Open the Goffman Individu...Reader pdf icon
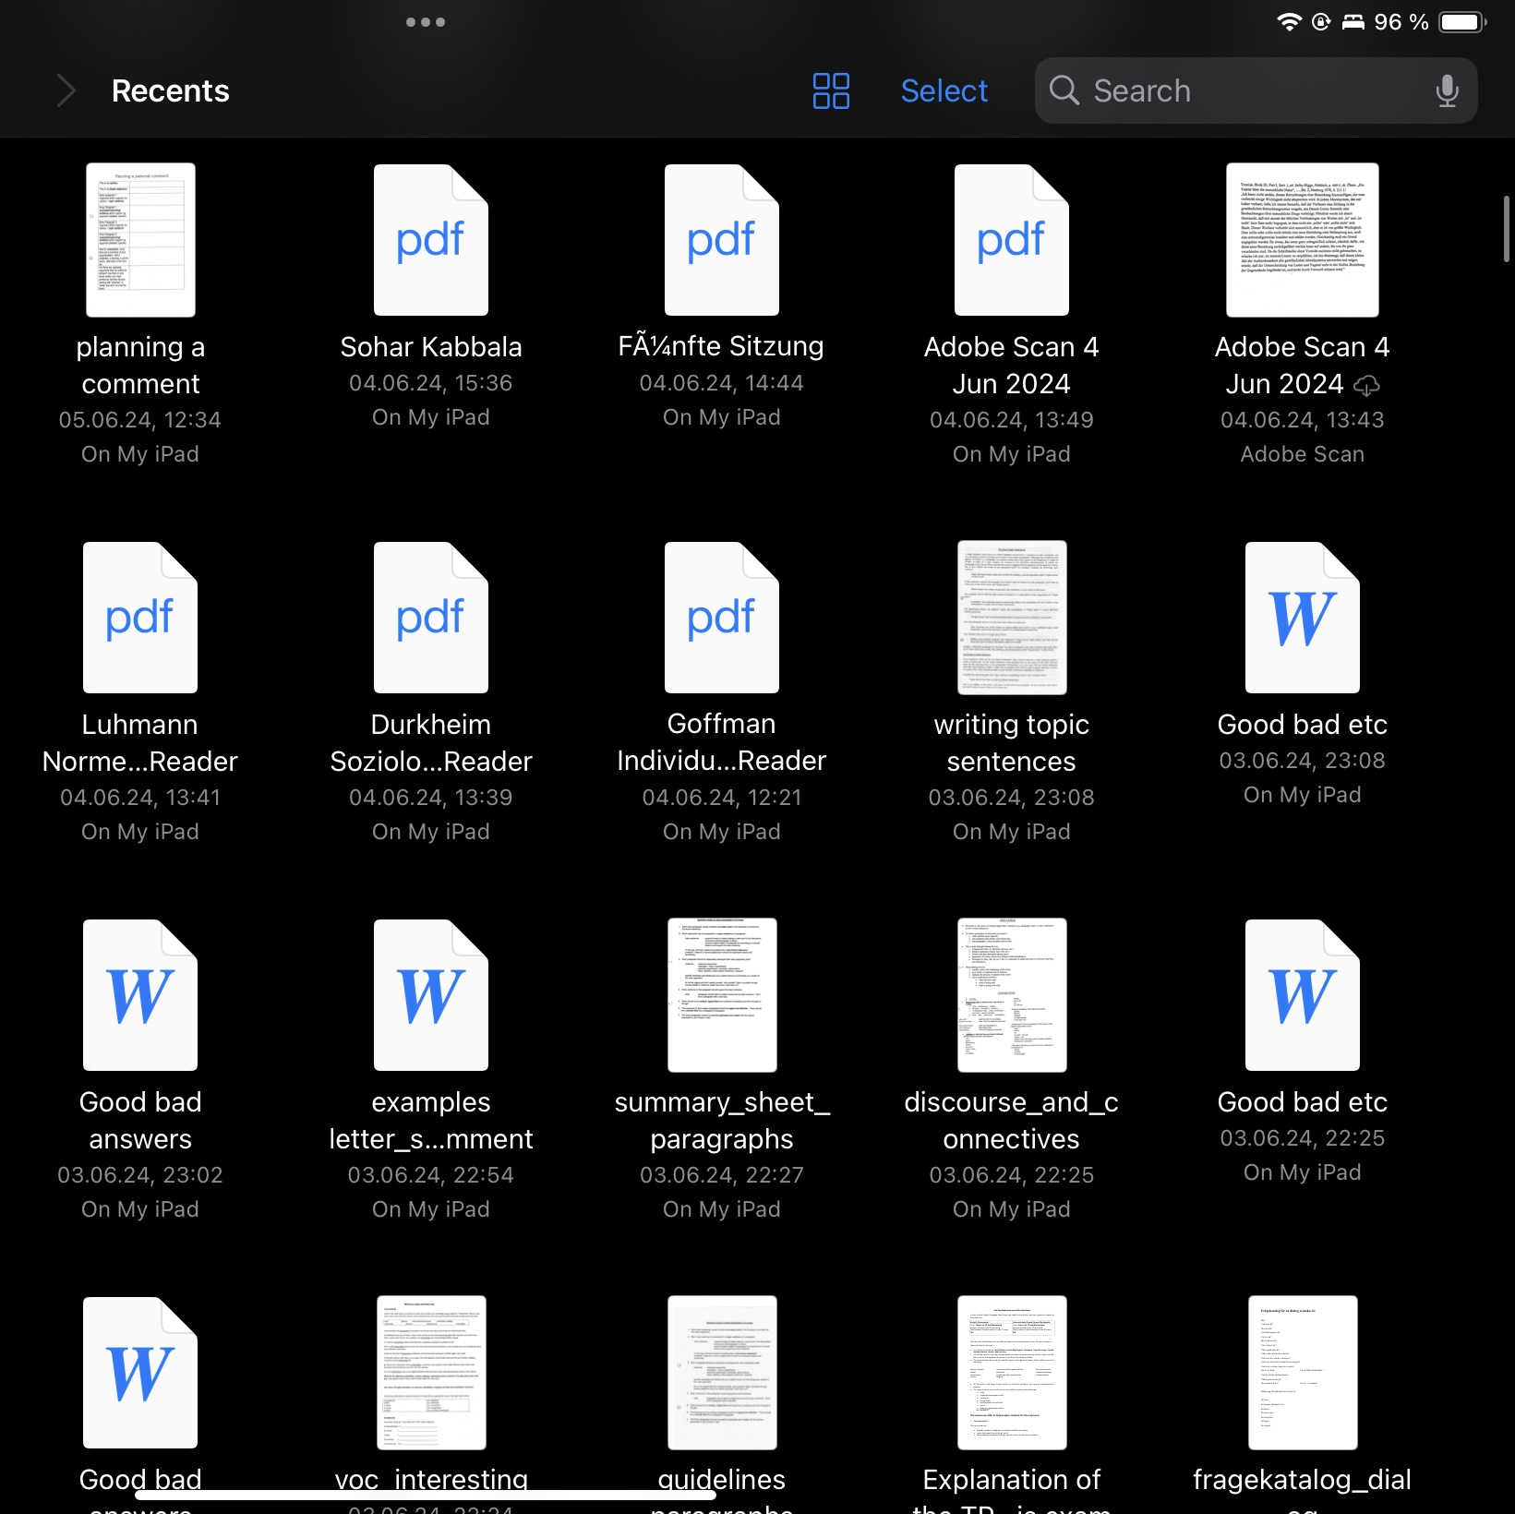The width and height of the screenshot is (1515, 1514). (x=721, y=618)
